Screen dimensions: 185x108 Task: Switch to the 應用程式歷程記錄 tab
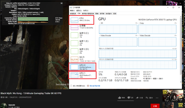click(x=88, y=14)
